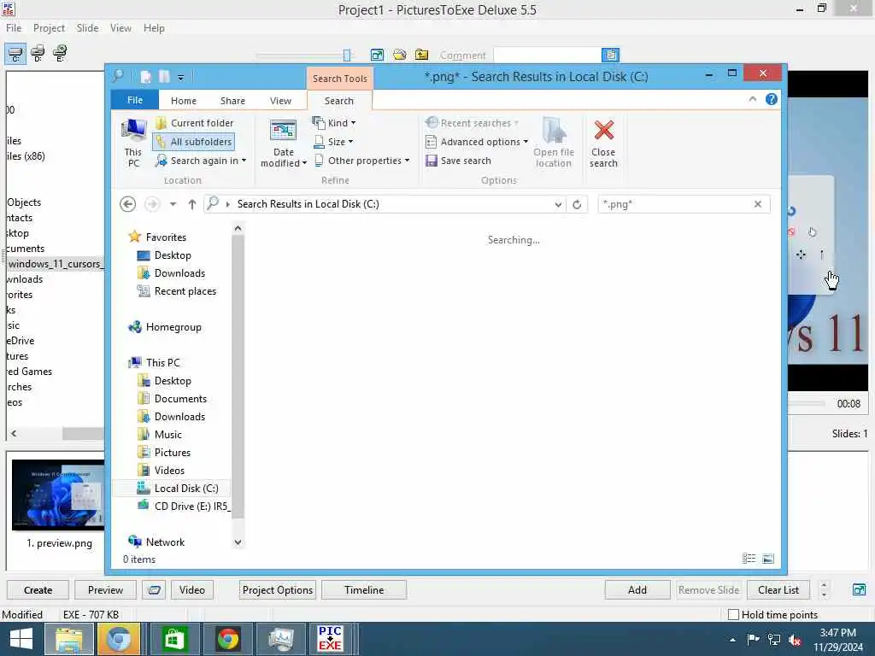Click the *.png* search input field
The height and width of the screenshot is (656, 875).
point(675,204)
